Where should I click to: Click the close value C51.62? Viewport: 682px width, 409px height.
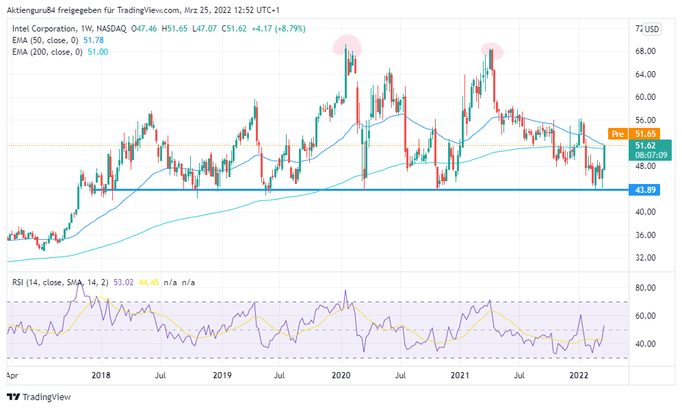pos(234,29)
